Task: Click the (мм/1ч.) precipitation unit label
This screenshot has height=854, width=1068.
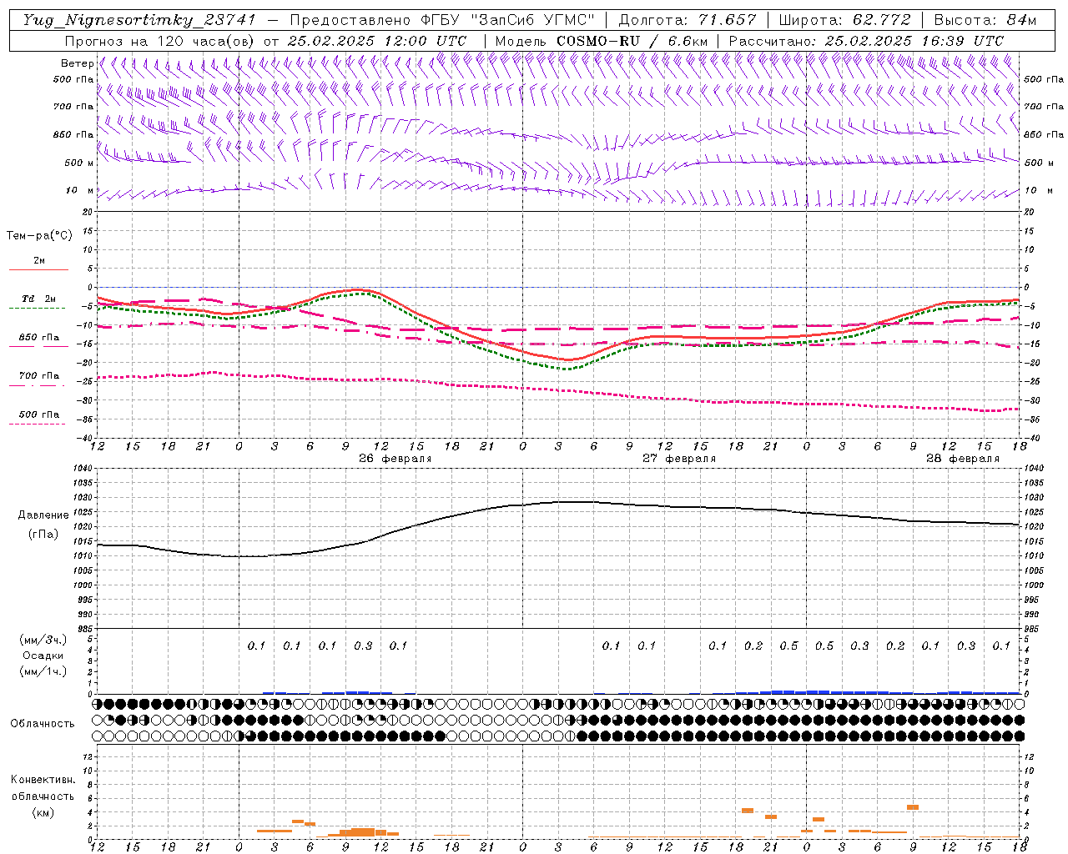Action: (x=43, y=671)
